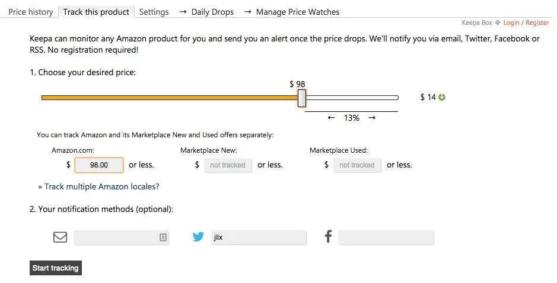Click the right arrow beside 13%

(x=372, y=118)
